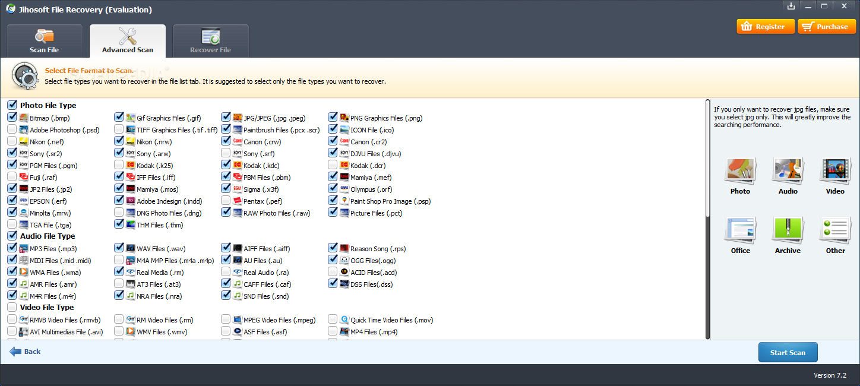Enable the MP4 Files (.mp4) checkbox

click(333, 331)
